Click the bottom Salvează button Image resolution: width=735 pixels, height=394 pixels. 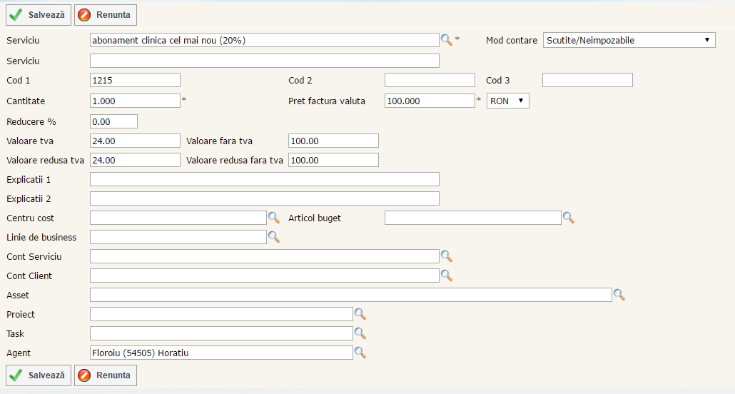click(x=39, y=375)
